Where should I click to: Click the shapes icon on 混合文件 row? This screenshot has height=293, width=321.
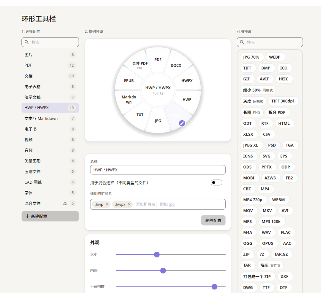coord(65,203)
